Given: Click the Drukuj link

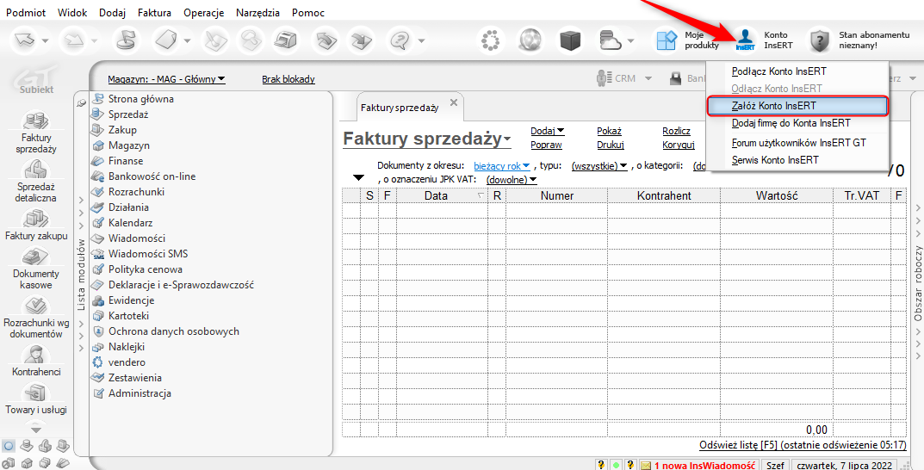Looking at the screenshot, I should pyautogui.click(x=611, y=145).
